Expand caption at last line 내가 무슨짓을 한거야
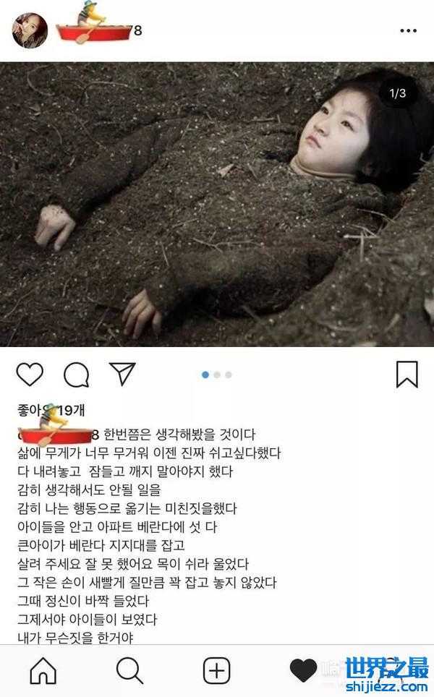The width and height of the screenshot is (434, 697). [x=75, y=638]
